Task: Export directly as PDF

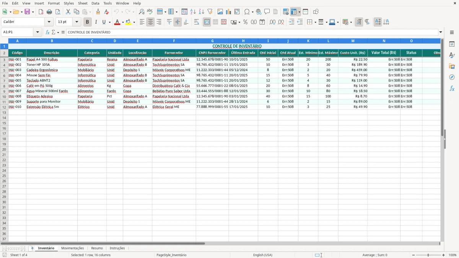Action: pyautogui.click(x=41, y=12)
